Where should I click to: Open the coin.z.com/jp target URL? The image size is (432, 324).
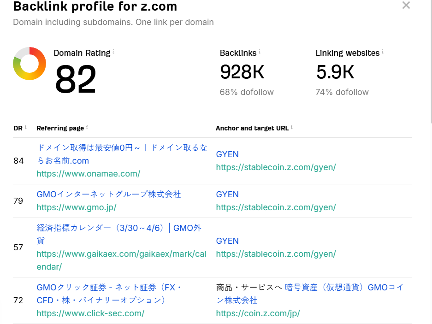coord(258,313)
